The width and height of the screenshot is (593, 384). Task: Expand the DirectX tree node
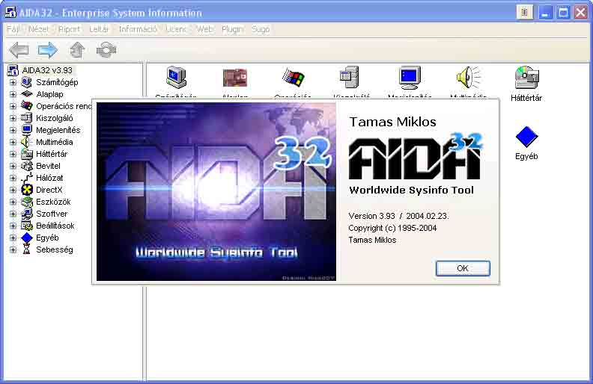(x=13, y=190)
